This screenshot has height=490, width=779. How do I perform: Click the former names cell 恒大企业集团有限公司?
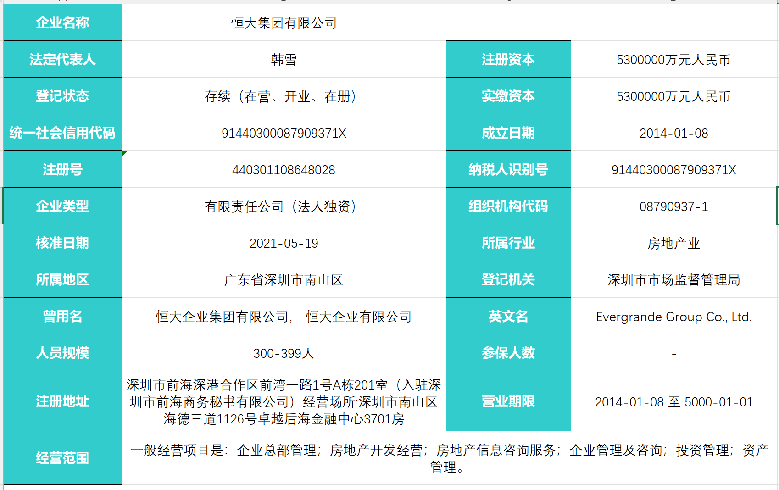tap(284, 316)
